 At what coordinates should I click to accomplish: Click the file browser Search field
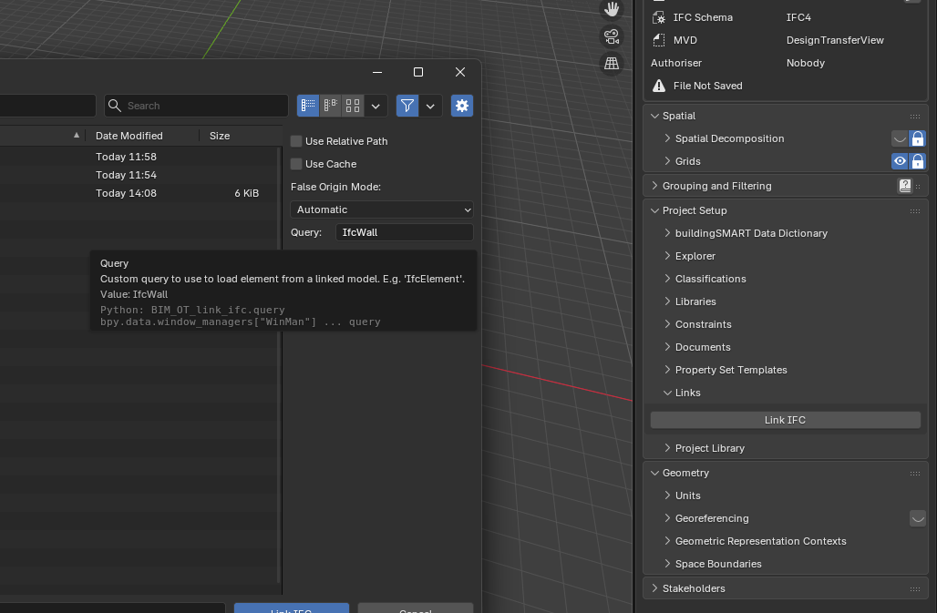coord(196,106)
